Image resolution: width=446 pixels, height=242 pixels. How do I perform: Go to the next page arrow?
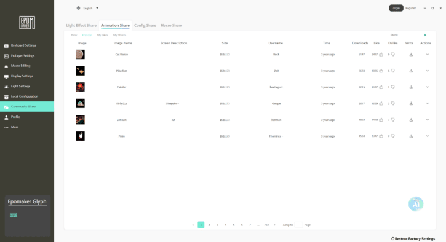tap(274, 225)
